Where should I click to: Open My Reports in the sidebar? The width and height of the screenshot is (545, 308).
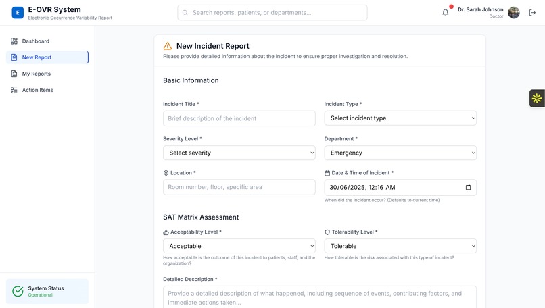[x=47, y=74]
